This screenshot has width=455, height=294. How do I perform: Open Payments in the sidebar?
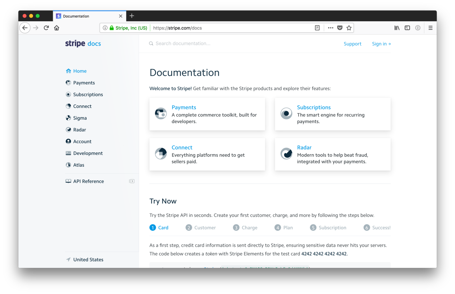click(80, 83)
